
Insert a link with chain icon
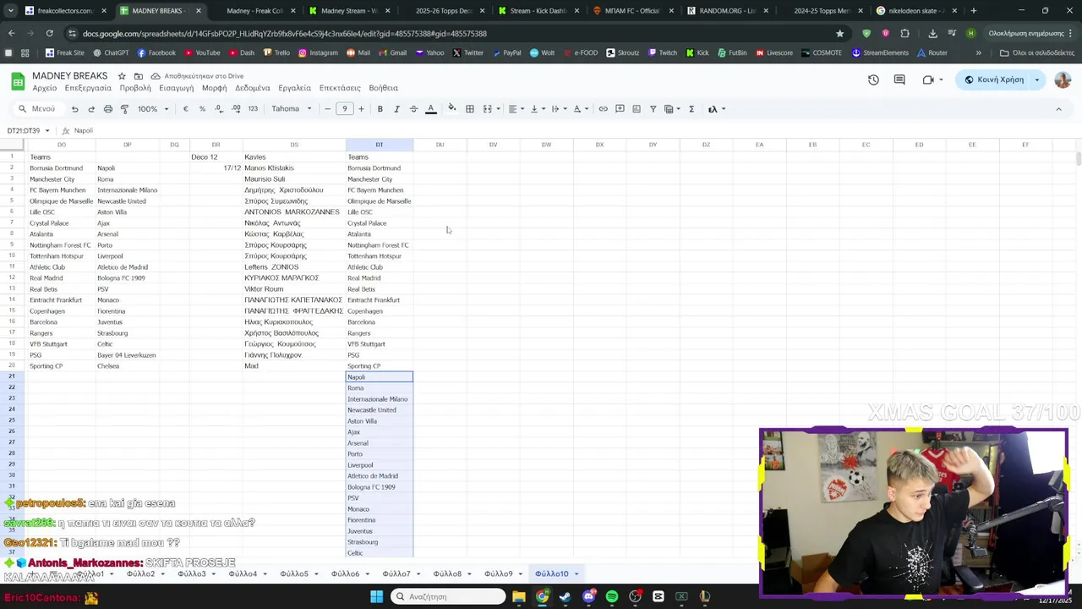[x=603, y=109]
